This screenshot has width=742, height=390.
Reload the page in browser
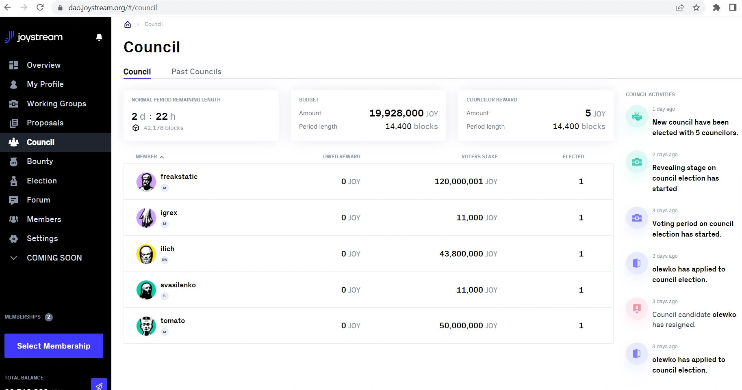point(40,7)
